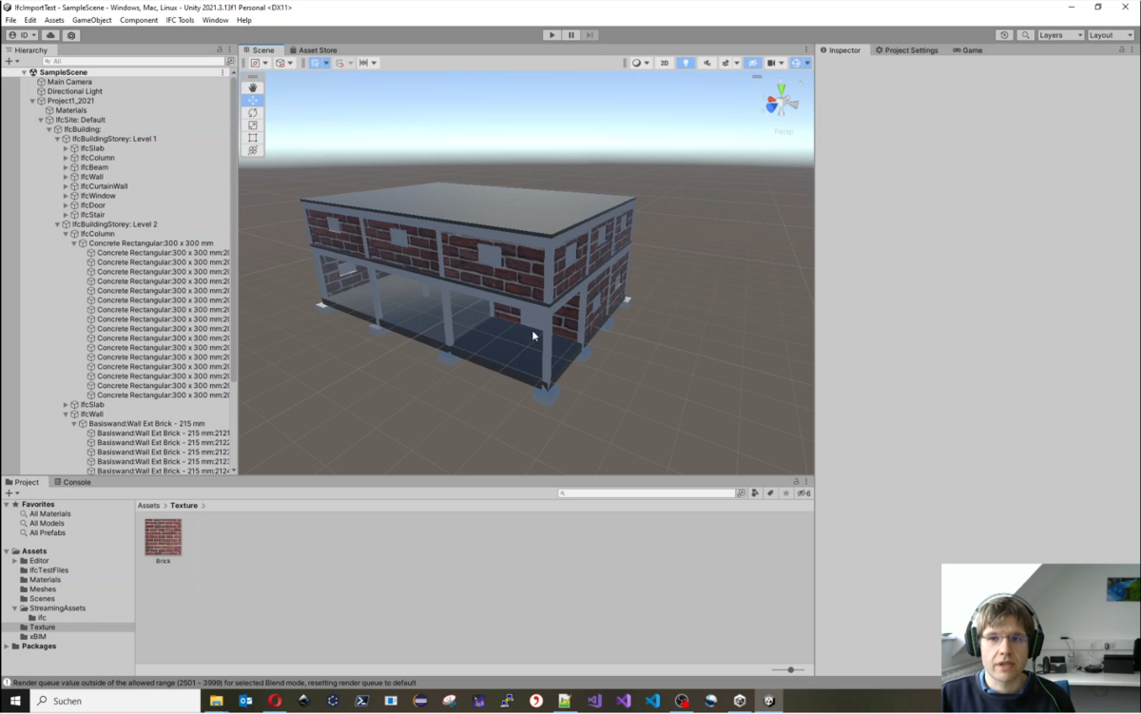Open the Layers dropdown
The width and height of the screenshot is (1141, 714).
pos(1060,35)
